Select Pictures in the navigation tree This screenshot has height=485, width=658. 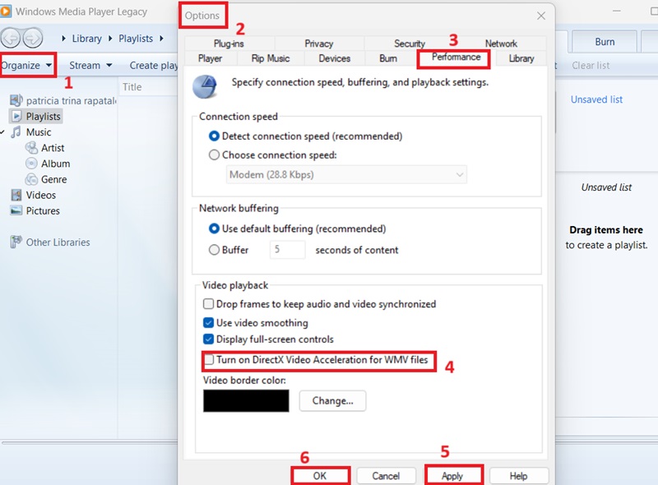(43, 210)
